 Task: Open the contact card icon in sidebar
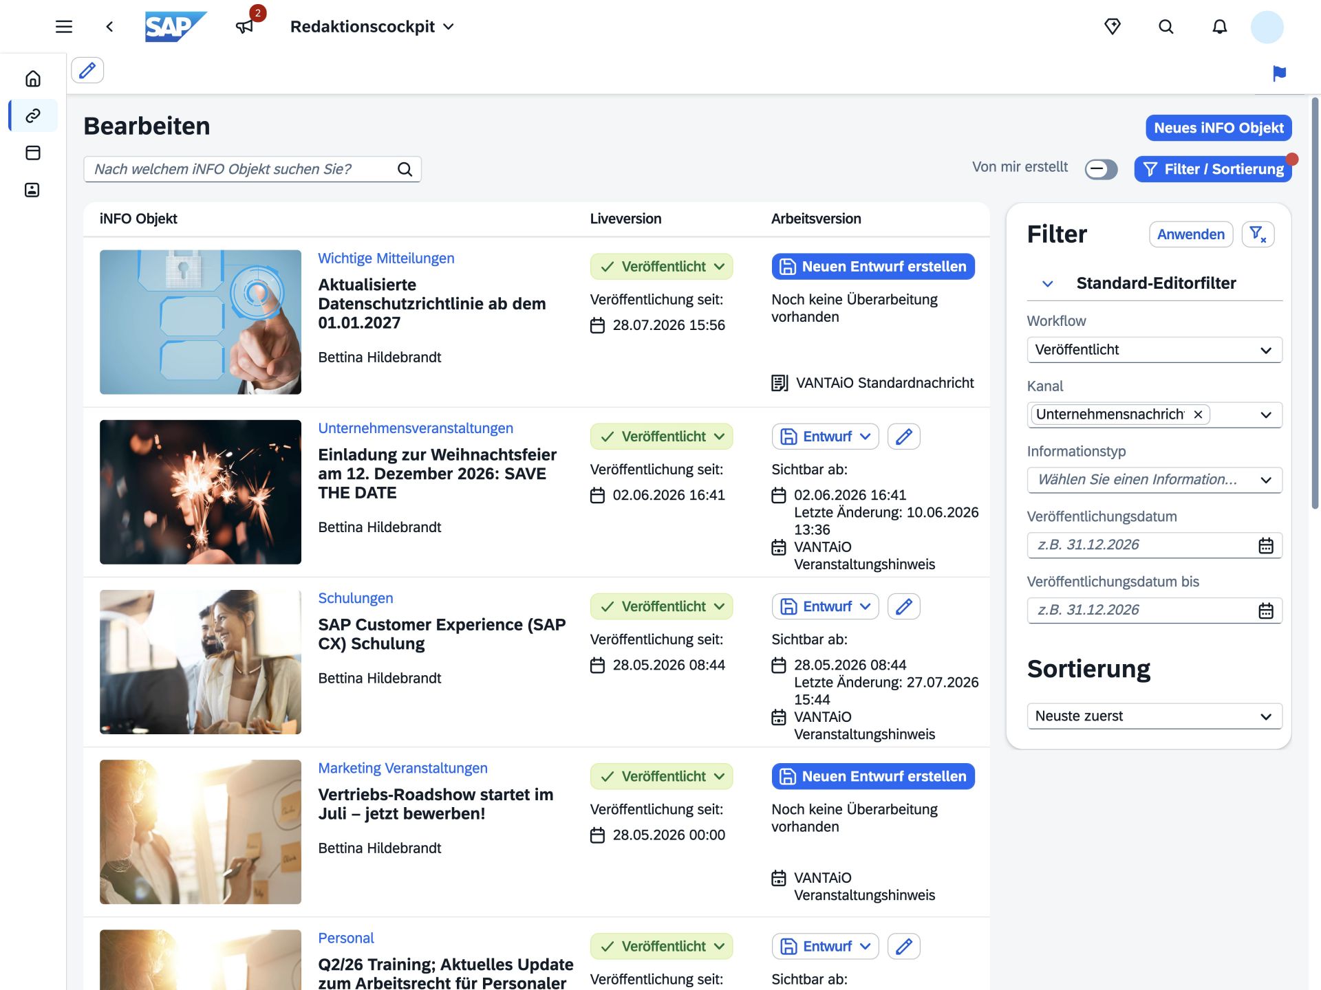point(33,190)
